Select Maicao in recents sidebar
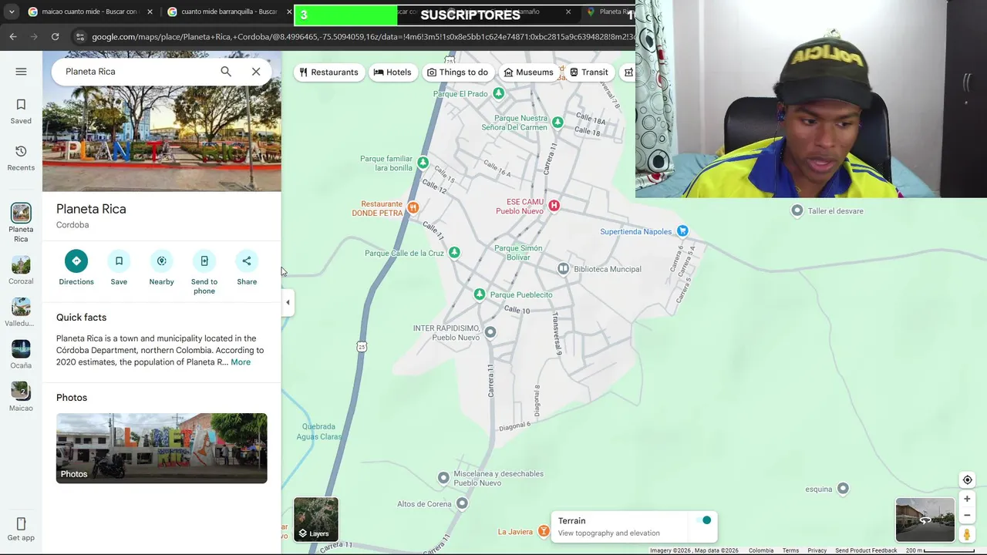This screenshot has width=987, height=555. click(21, 397)
